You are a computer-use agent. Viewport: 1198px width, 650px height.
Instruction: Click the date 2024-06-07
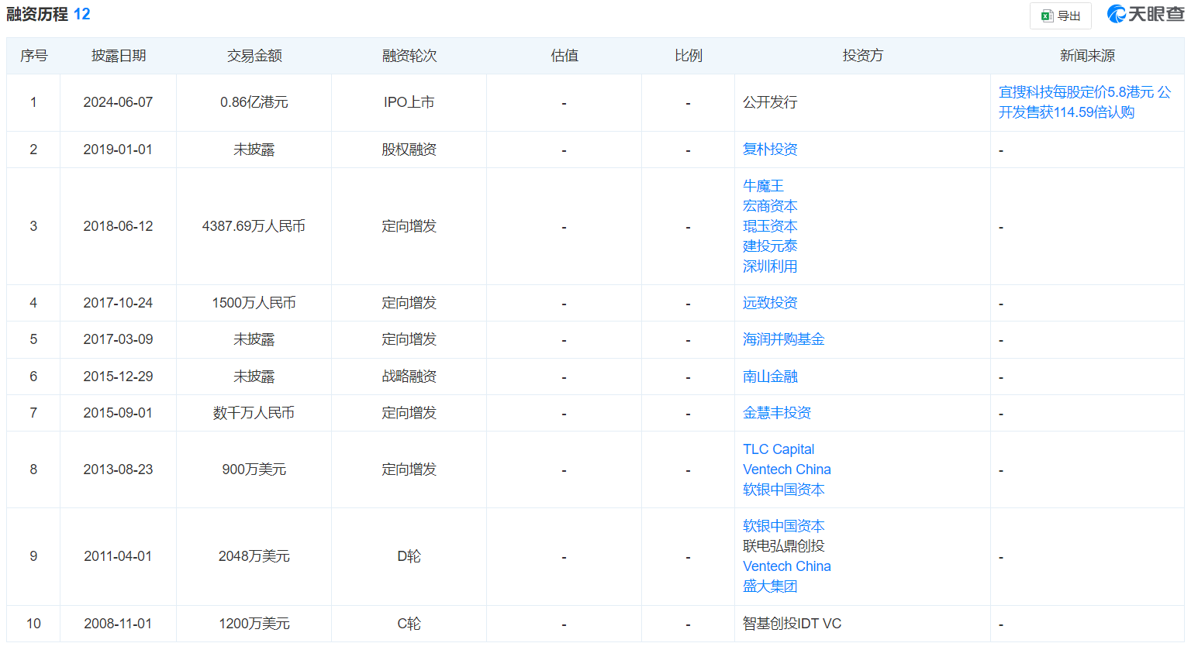click(118, 102)
